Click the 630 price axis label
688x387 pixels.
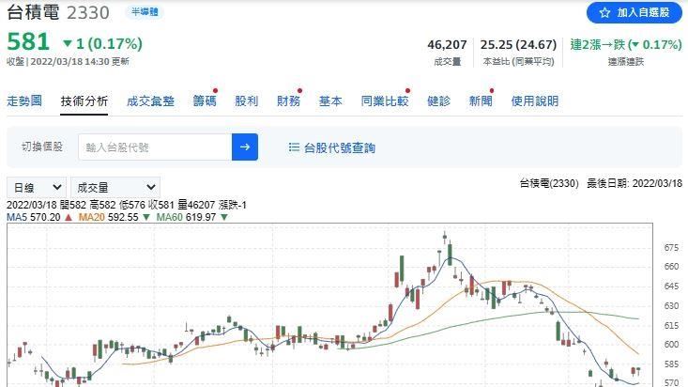(671, 305)
